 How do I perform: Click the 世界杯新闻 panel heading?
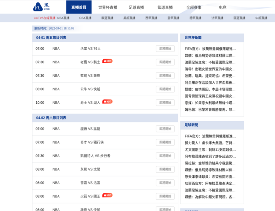tap(193, 38)
